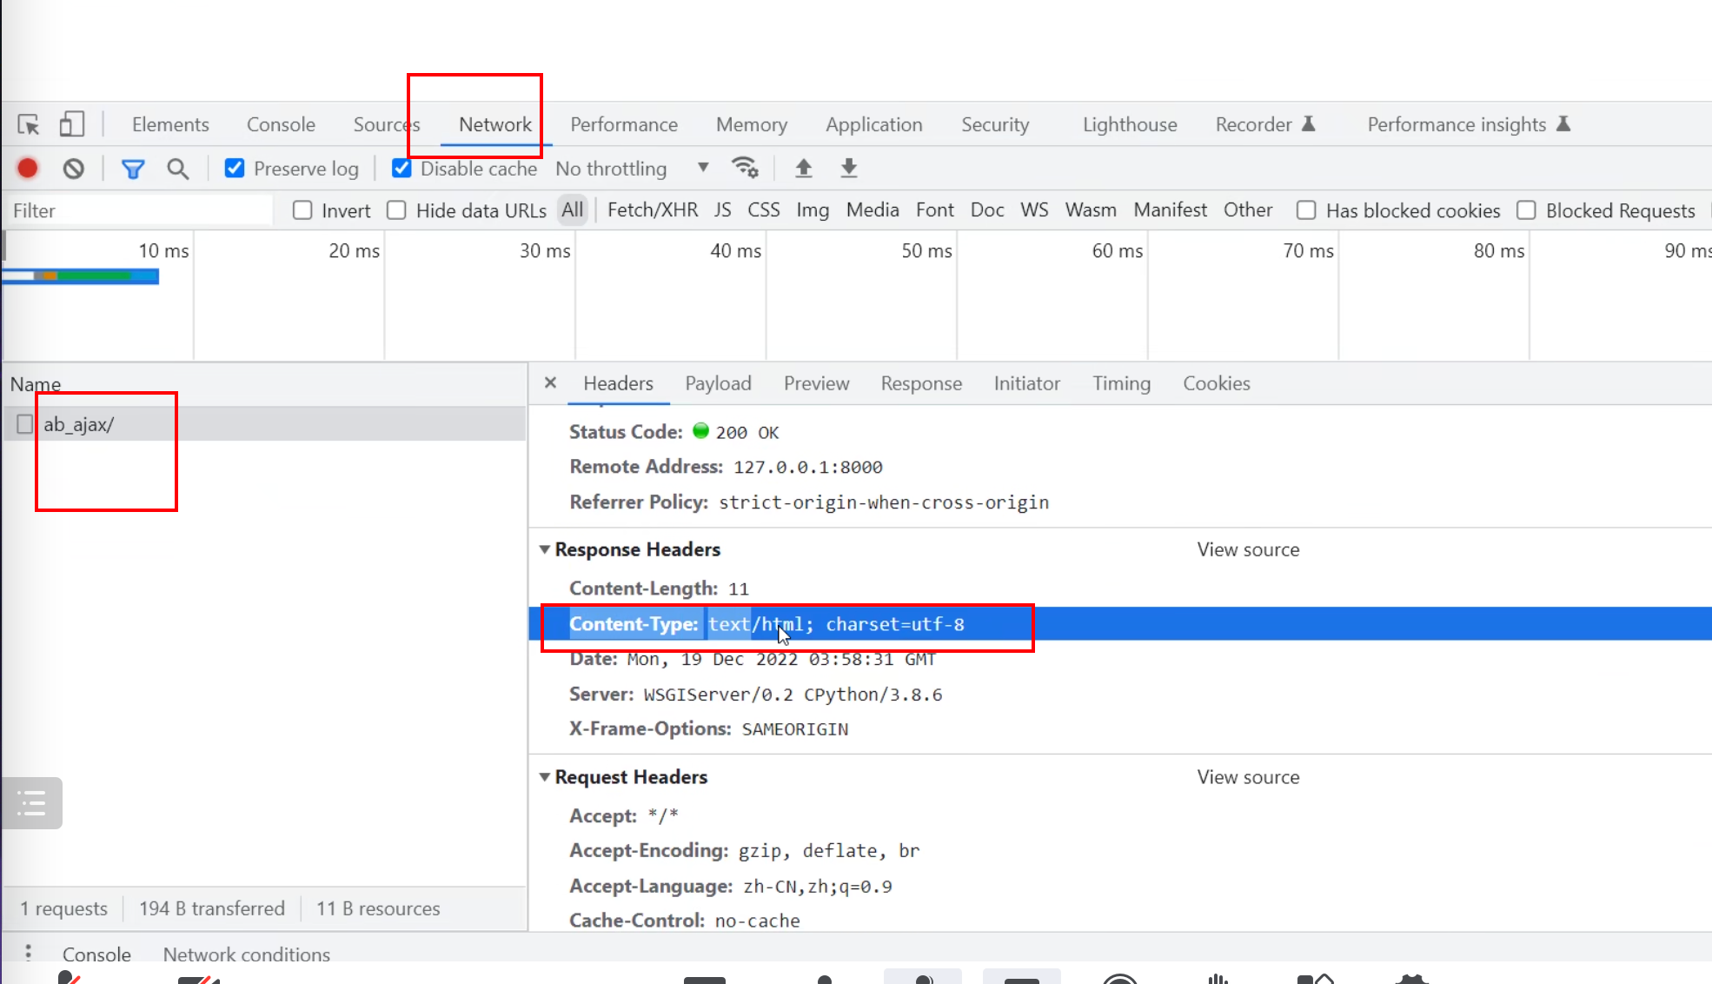1712x984 pixels.
Task: Toggle the device toolbar icon
Action: 71,124
